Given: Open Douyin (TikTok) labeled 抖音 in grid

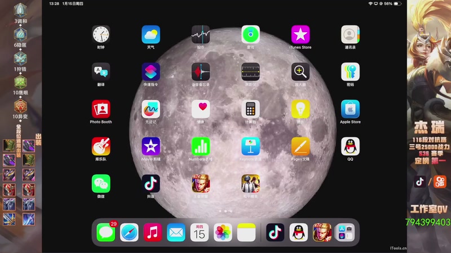Looking at the screenshot, I should (151, 184).
